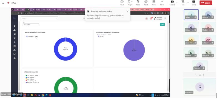Image resolution: width=217 pixels, height=101 pixels.
Task: Open the People participants list
Action: (130, 3)
